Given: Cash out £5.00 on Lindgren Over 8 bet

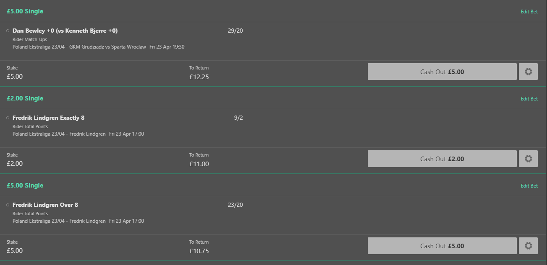Looking at the screenshot, I should click(x=442, y=246).
